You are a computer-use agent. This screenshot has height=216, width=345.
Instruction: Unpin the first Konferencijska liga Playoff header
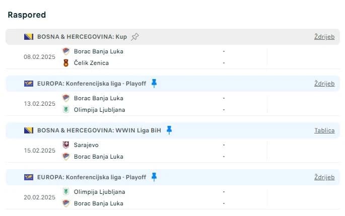pyautogui.click(x=154, y=84)
